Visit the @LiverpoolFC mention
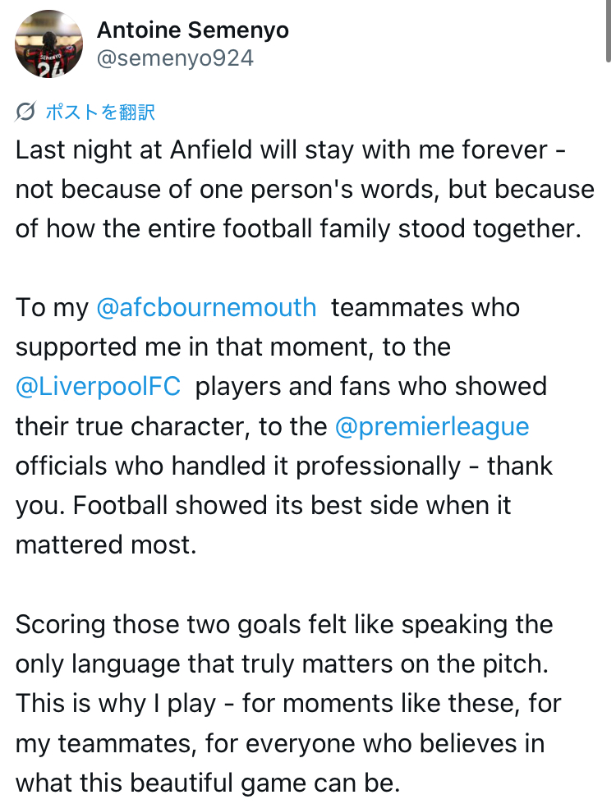The image size is (616, 804). tap(98, 387)
